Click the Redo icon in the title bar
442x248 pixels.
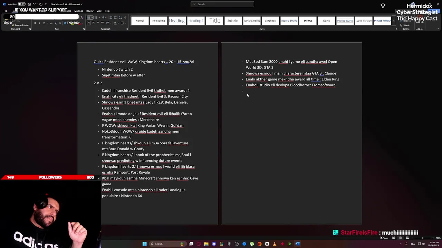click(41, 4)
